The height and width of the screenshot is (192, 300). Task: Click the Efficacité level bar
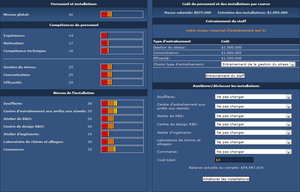pos(122,82)
